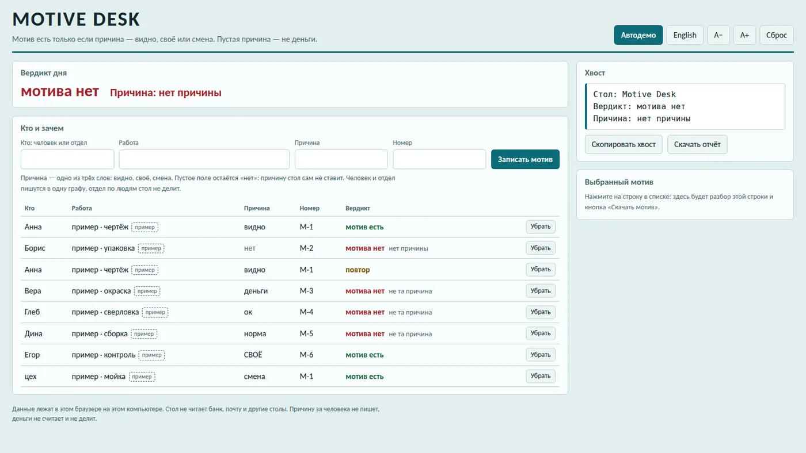Remove the Анна row with verdict мотив есть

pos(541,226)
